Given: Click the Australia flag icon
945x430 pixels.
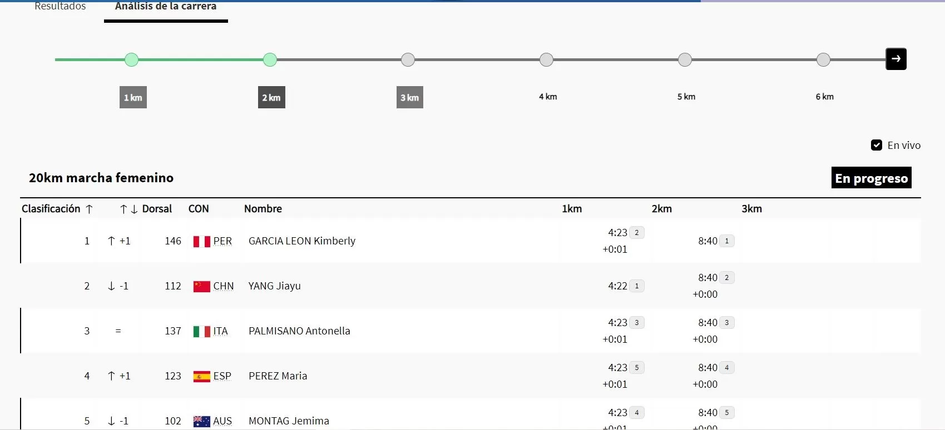Looking at the screenshot, I should click(201, 421).
